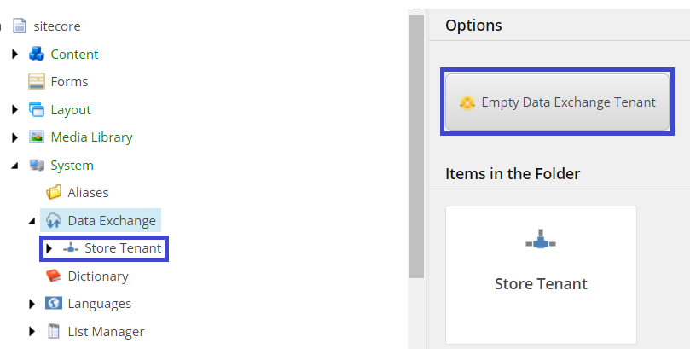The height and width of the screenshot is (349, 690).
Task: Click the System computer icon
Action: coord(37,165)
